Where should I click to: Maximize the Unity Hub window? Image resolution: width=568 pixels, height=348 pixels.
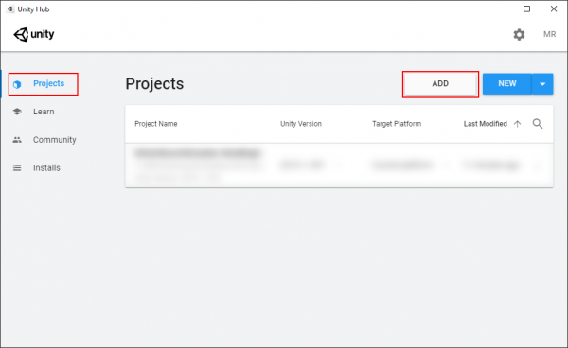coord(527,9)
